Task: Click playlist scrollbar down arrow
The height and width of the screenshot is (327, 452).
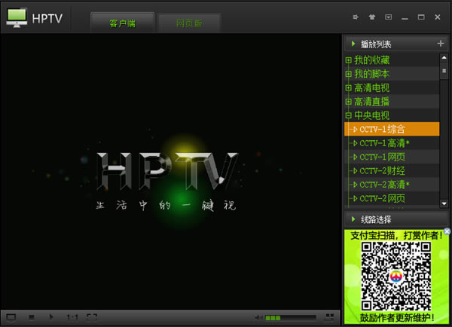Action: point(444,203)
